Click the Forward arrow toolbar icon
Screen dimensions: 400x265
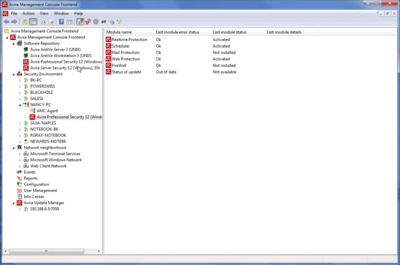point(14,22)
